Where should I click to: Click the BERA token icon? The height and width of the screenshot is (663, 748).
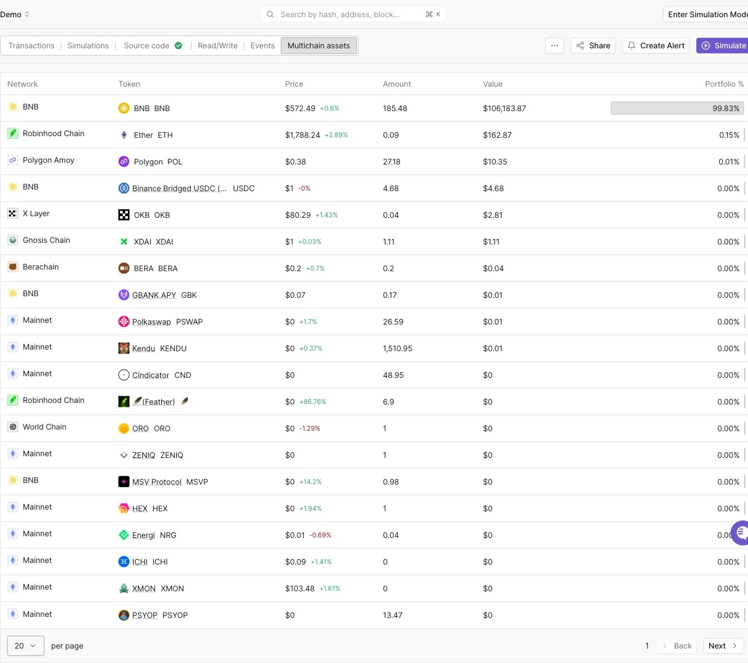tap(124, 268)
